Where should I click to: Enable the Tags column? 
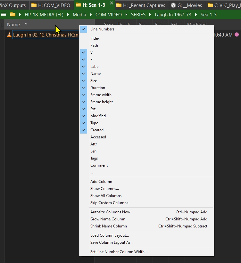point(147,158)
